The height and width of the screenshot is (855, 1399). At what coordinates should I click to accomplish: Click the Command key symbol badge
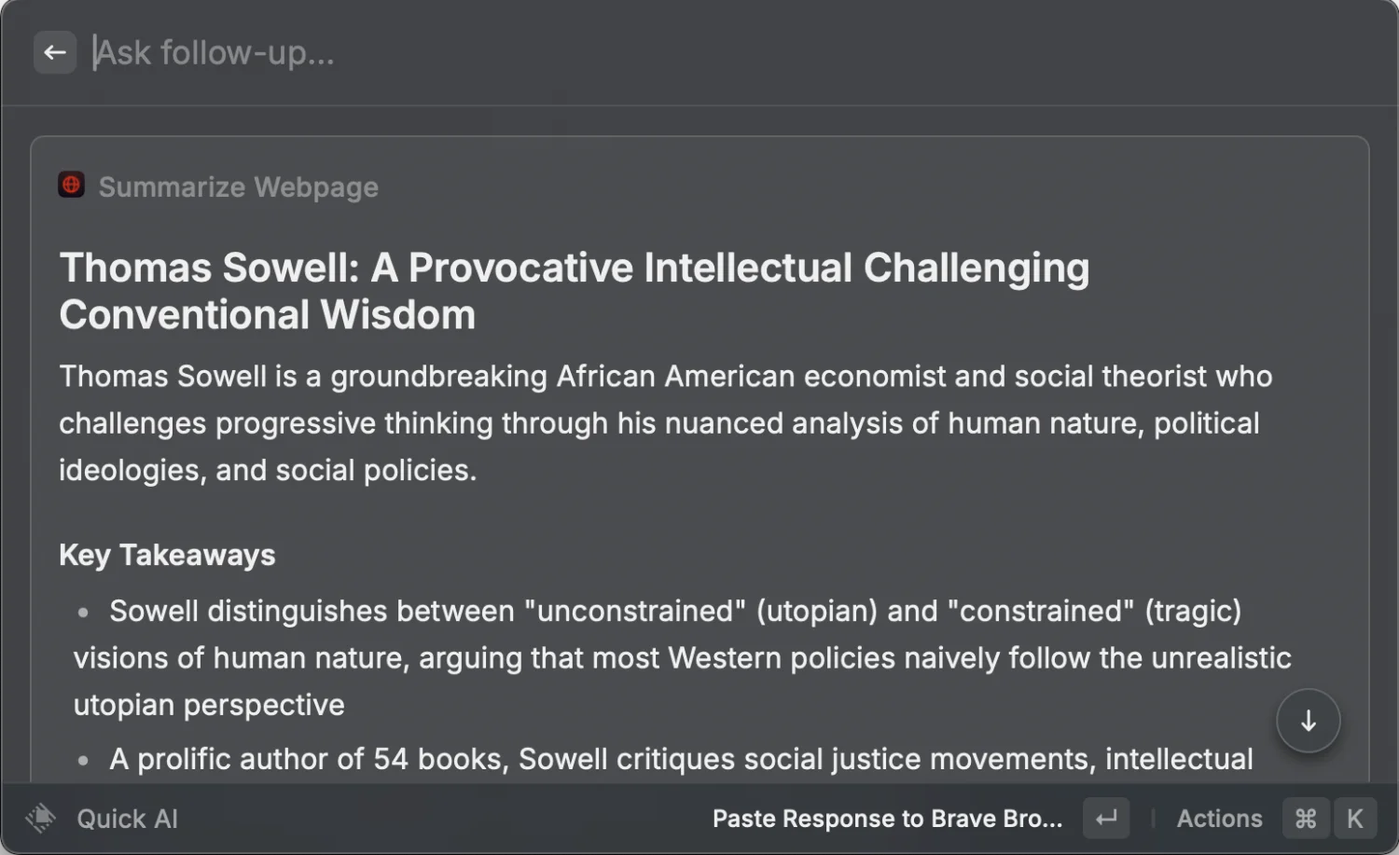(1306, 819)
